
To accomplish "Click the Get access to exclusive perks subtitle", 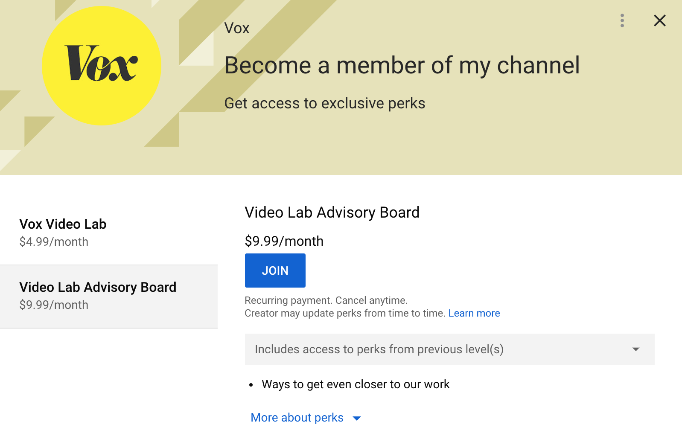I will (x=325, y=103).
